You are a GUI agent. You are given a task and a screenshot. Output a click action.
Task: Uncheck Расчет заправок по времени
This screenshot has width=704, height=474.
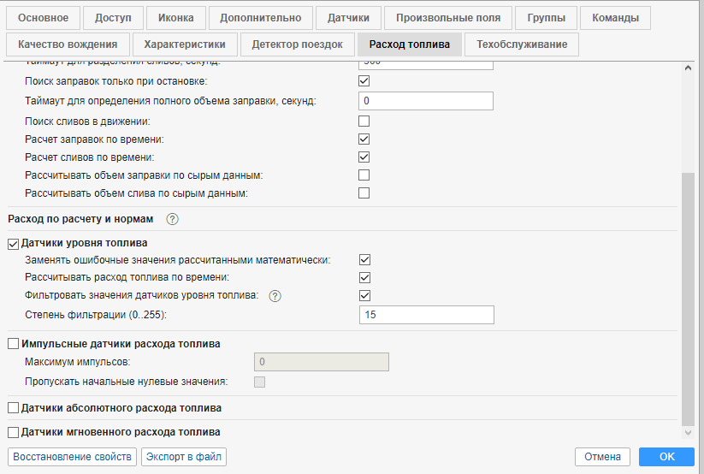click(x=364, y=139)
